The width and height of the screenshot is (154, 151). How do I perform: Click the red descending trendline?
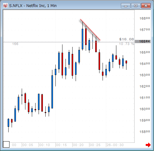pos(90,30)
